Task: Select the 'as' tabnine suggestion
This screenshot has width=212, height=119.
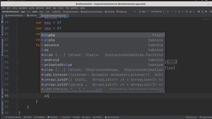Action: tap(102, 50)
